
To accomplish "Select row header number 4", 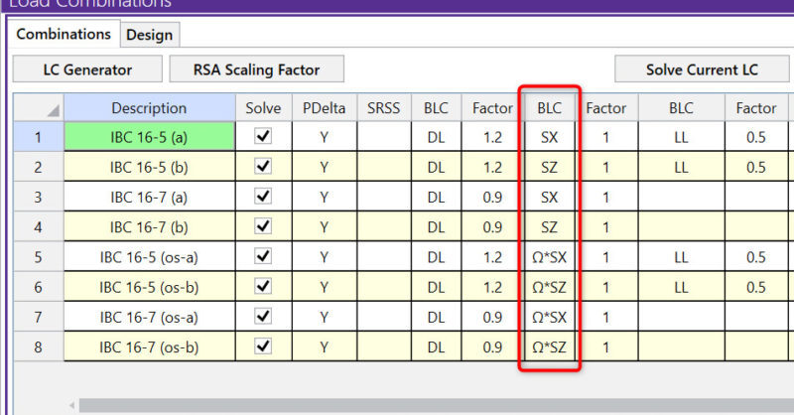I will coord(38,227).
